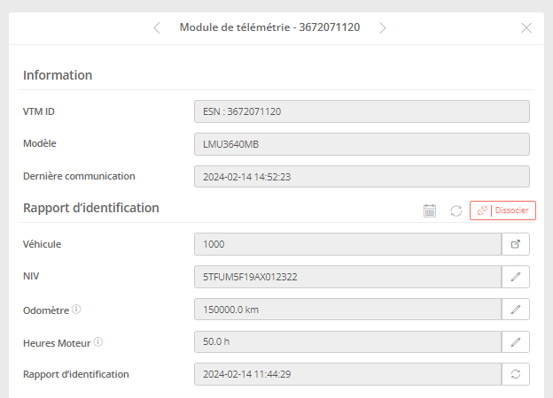The image size is (553, 398).
Task: Show the Heures Moteur info icon
Action: 98,342
